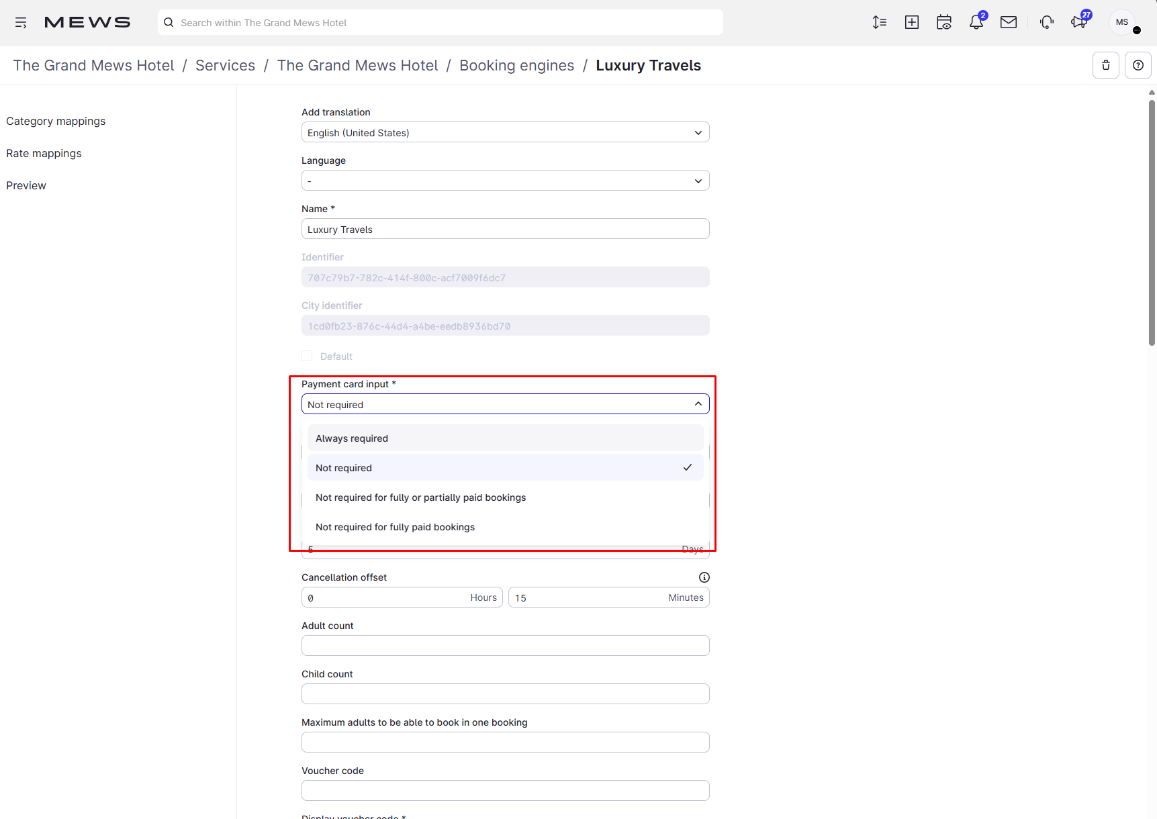Select Not required for fully paid bookings
1157x819 pixels.
click(506, 527)
